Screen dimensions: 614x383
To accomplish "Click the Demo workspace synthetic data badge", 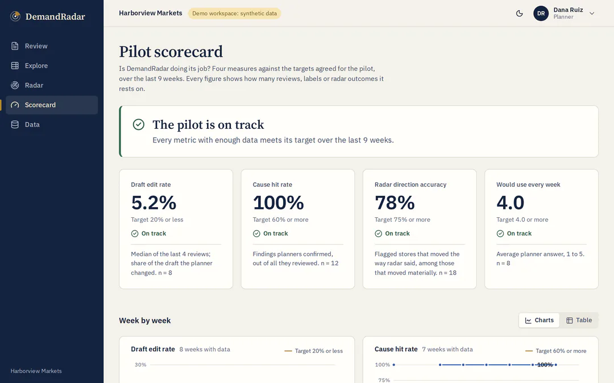I will 234,13.
